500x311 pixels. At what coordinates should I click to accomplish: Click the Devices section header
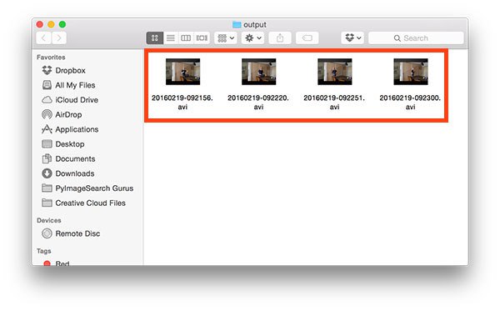point(49,220)
